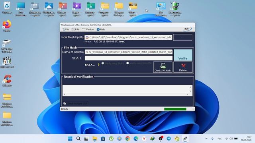Click the volume speaker icon in tray
The width and height of the screenshot is (255, 143).
231,139
